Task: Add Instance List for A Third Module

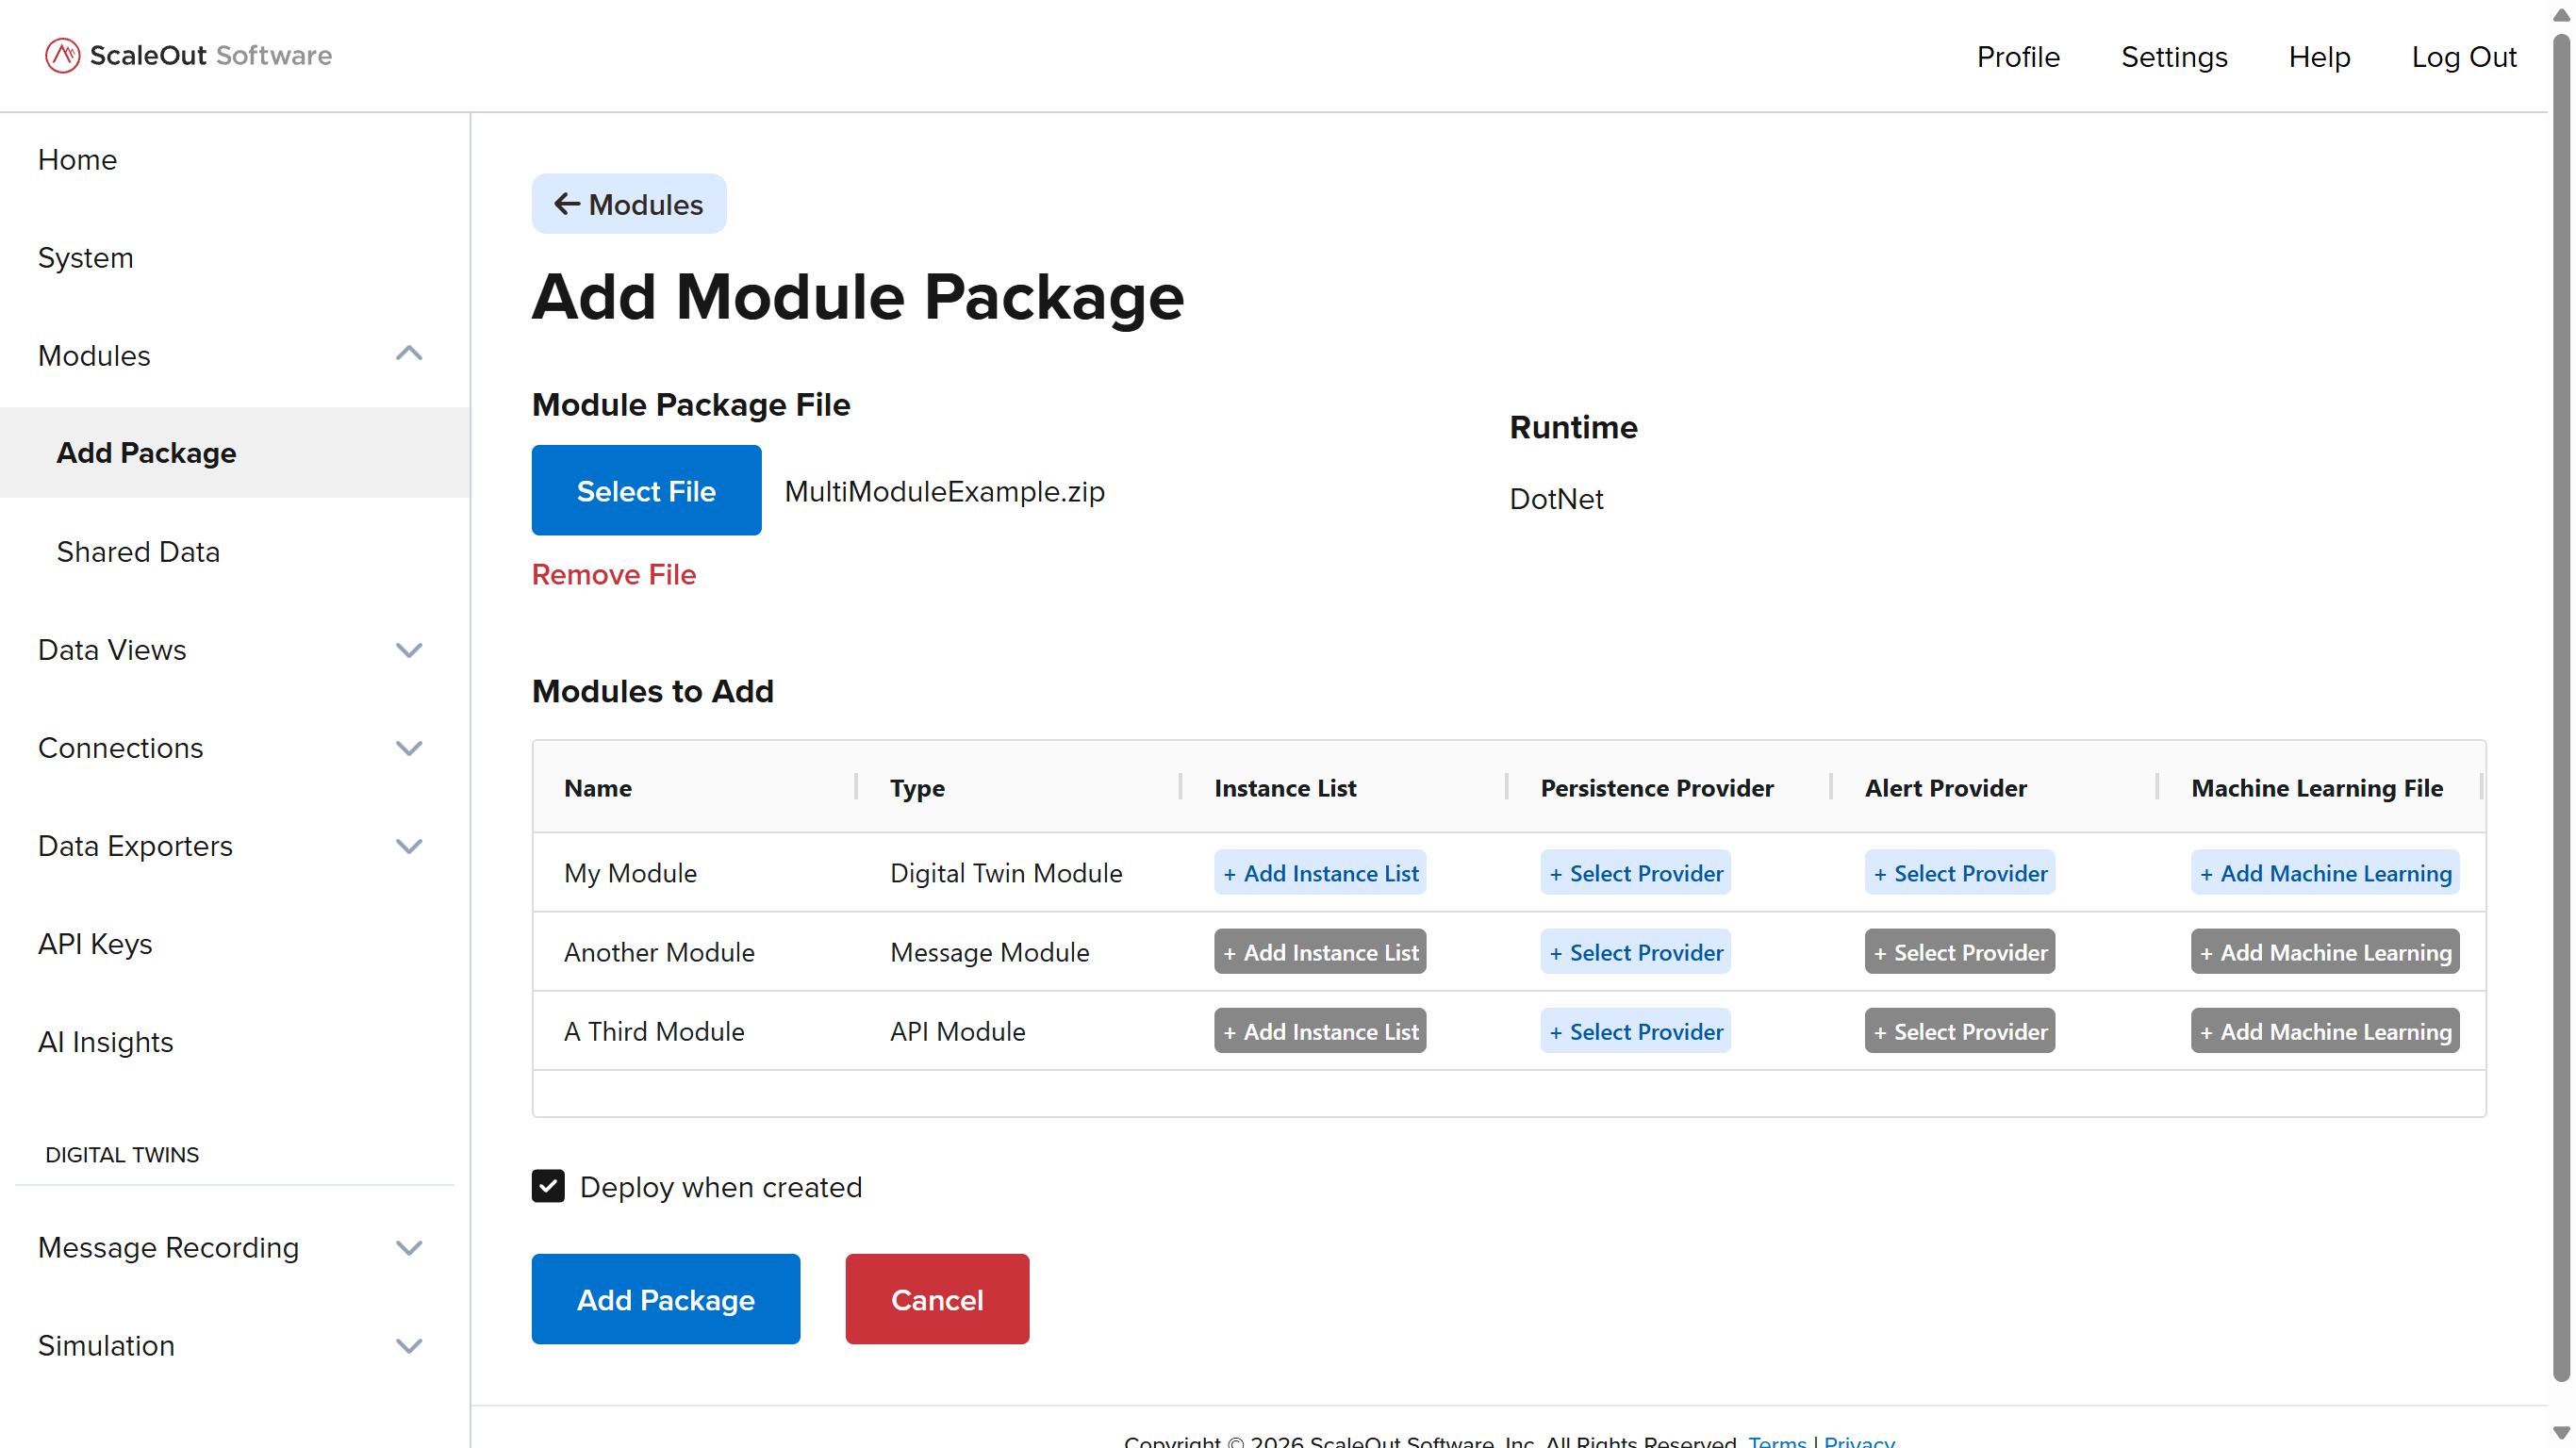Action: click(x=1320, y=1031)
